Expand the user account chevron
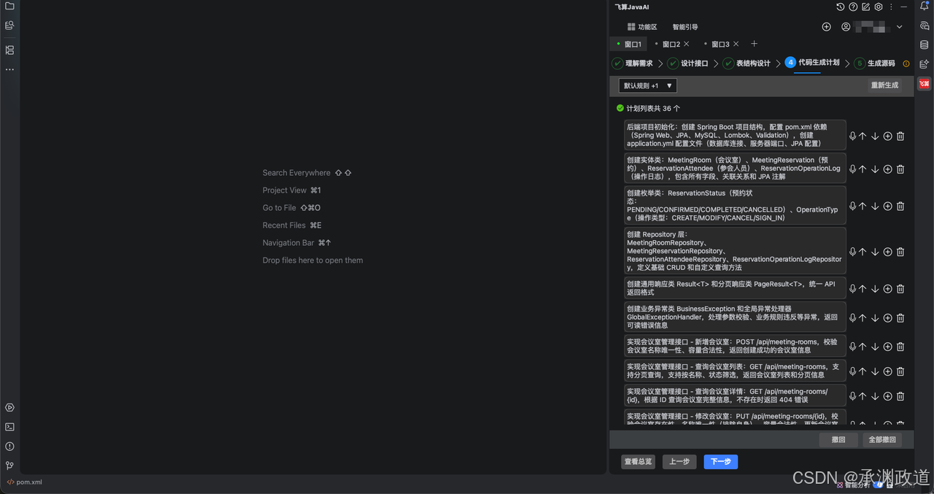This screenshot has height=494, width=934. point(900,27)
